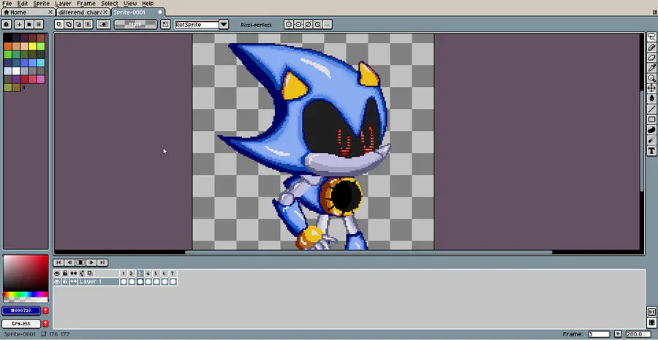This screenshot has width=658, height=340.
Task: Select the Paint Bucket tool
Action: 651,98
